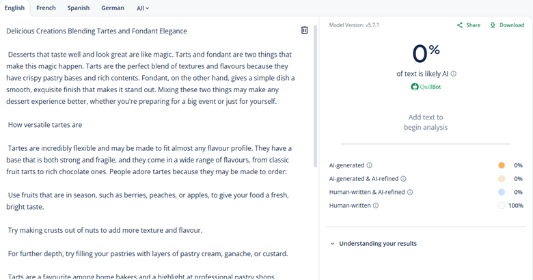
Task: Click the Download icon
Action: pyautogui.click(x=493, y=25)
